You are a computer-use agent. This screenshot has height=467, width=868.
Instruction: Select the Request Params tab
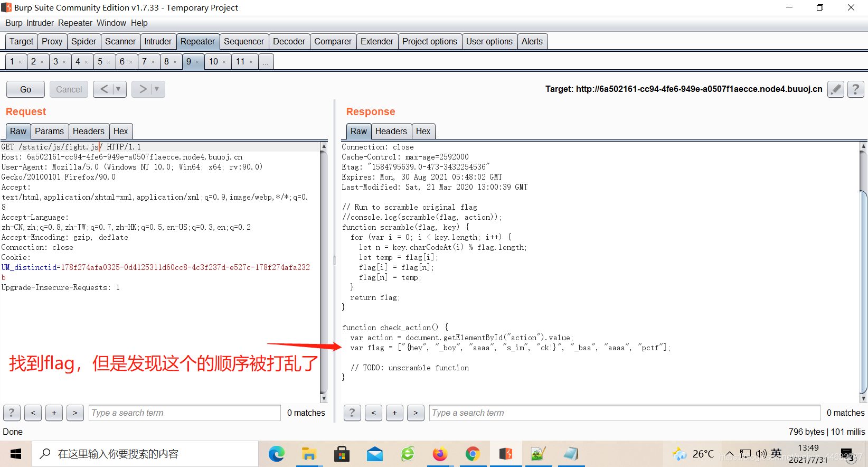click(50, 131)
